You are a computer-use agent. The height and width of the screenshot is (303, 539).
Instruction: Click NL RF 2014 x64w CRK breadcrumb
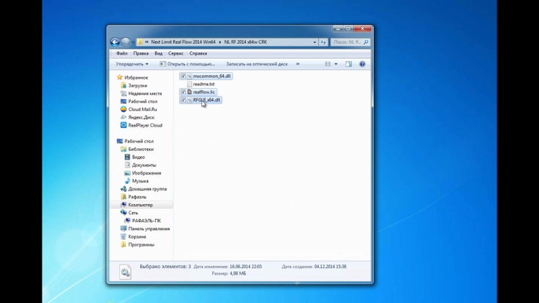pyautogui.click(x=245, y=42)
